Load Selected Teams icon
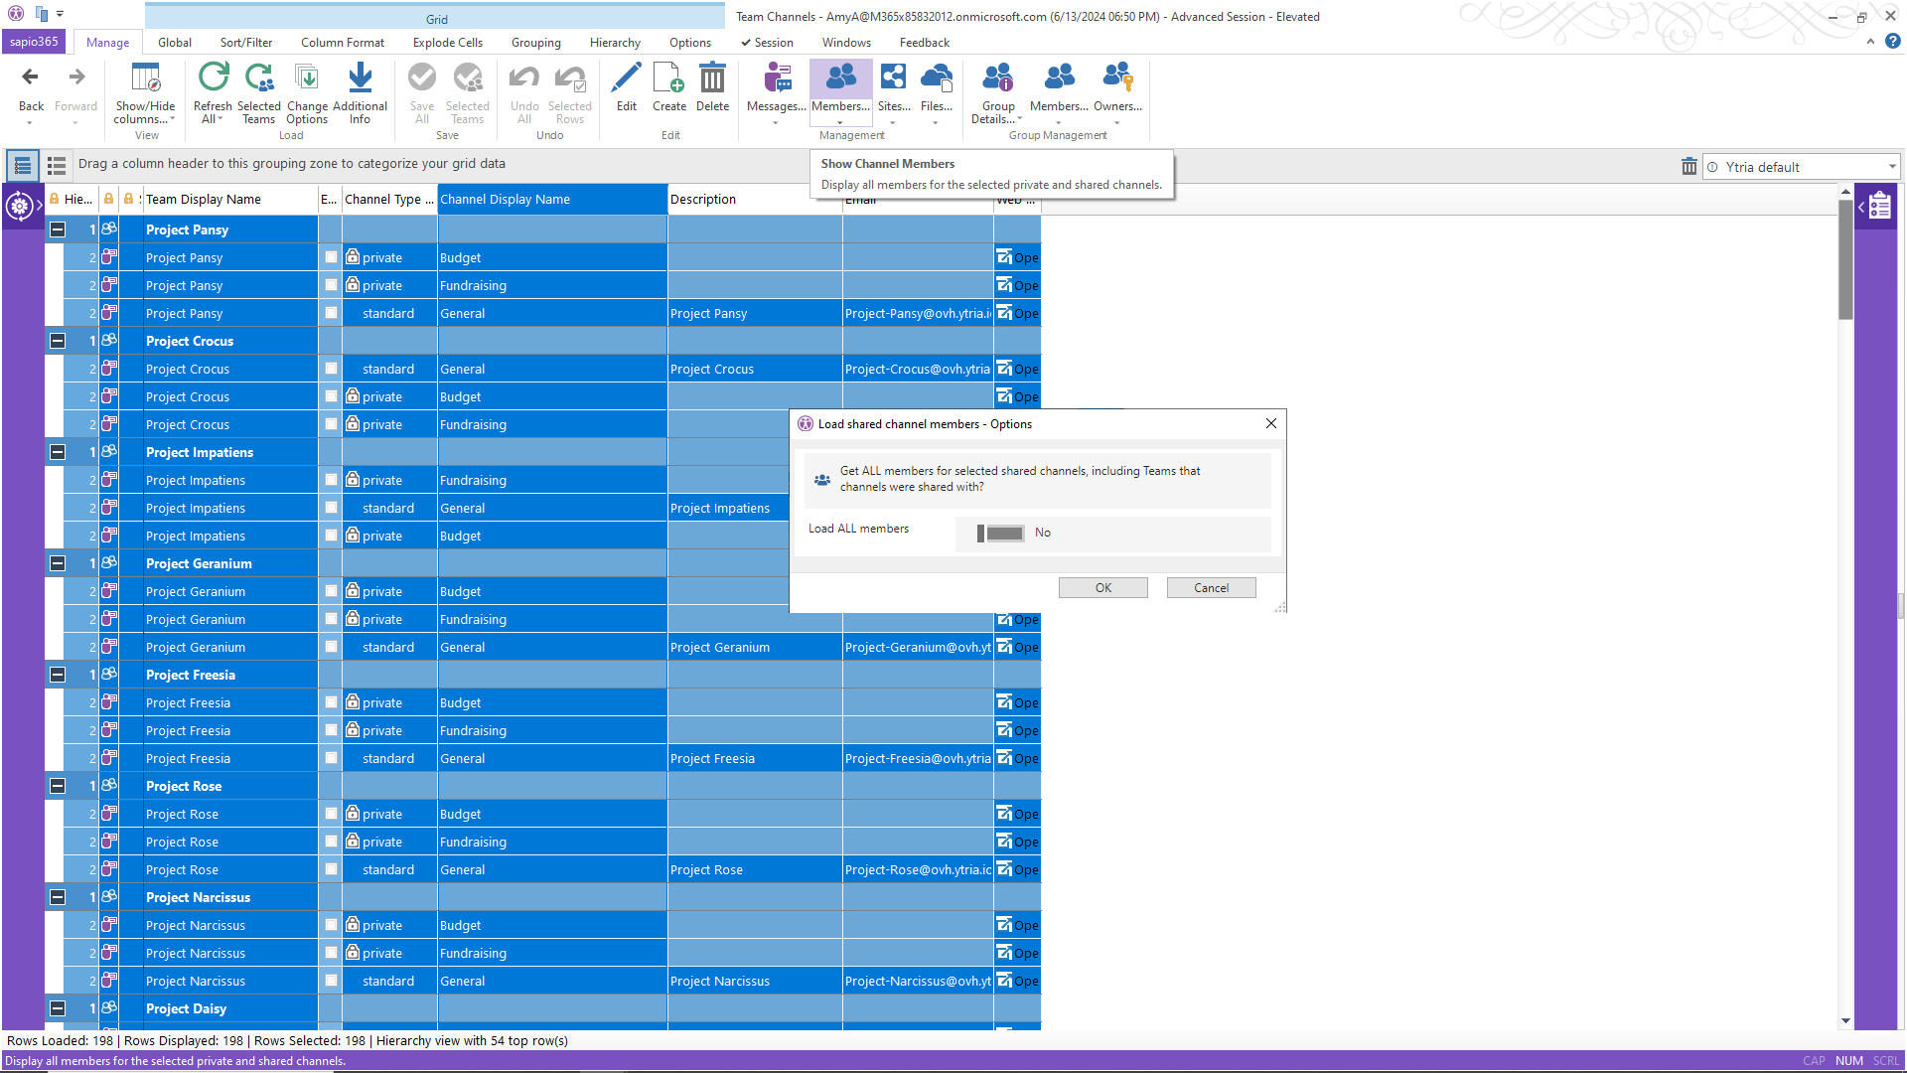Image resolution: width=1907 pixels, height=1073 pixels. tap(259, 77)
